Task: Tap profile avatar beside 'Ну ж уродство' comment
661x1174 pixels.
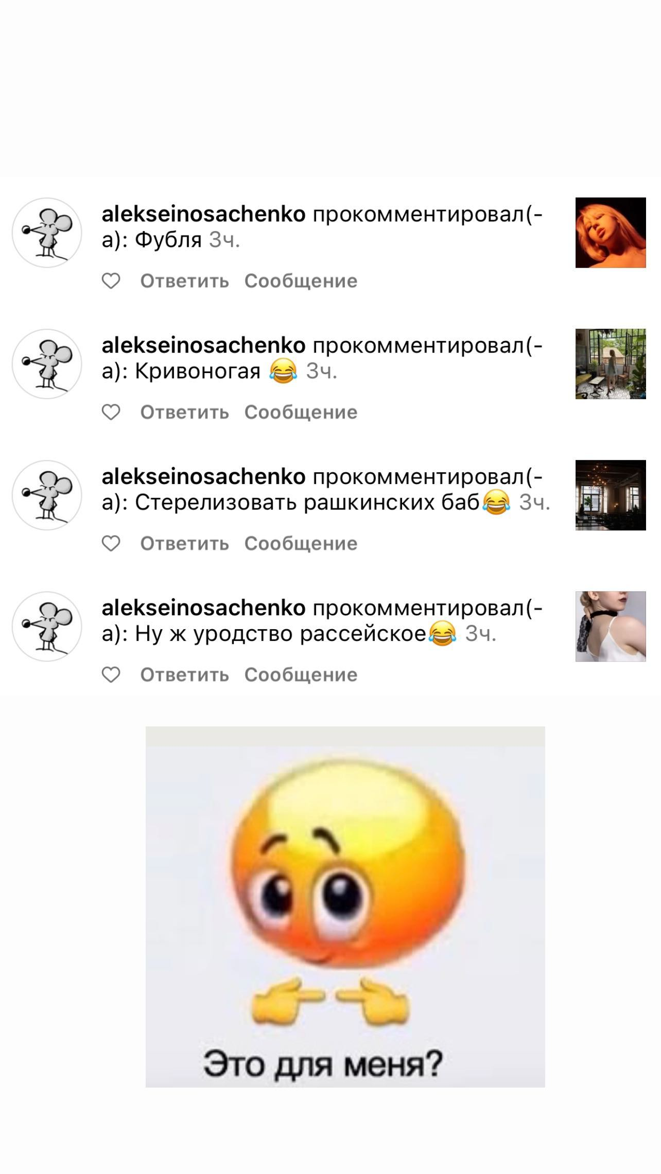Action: tap(47, 626)
